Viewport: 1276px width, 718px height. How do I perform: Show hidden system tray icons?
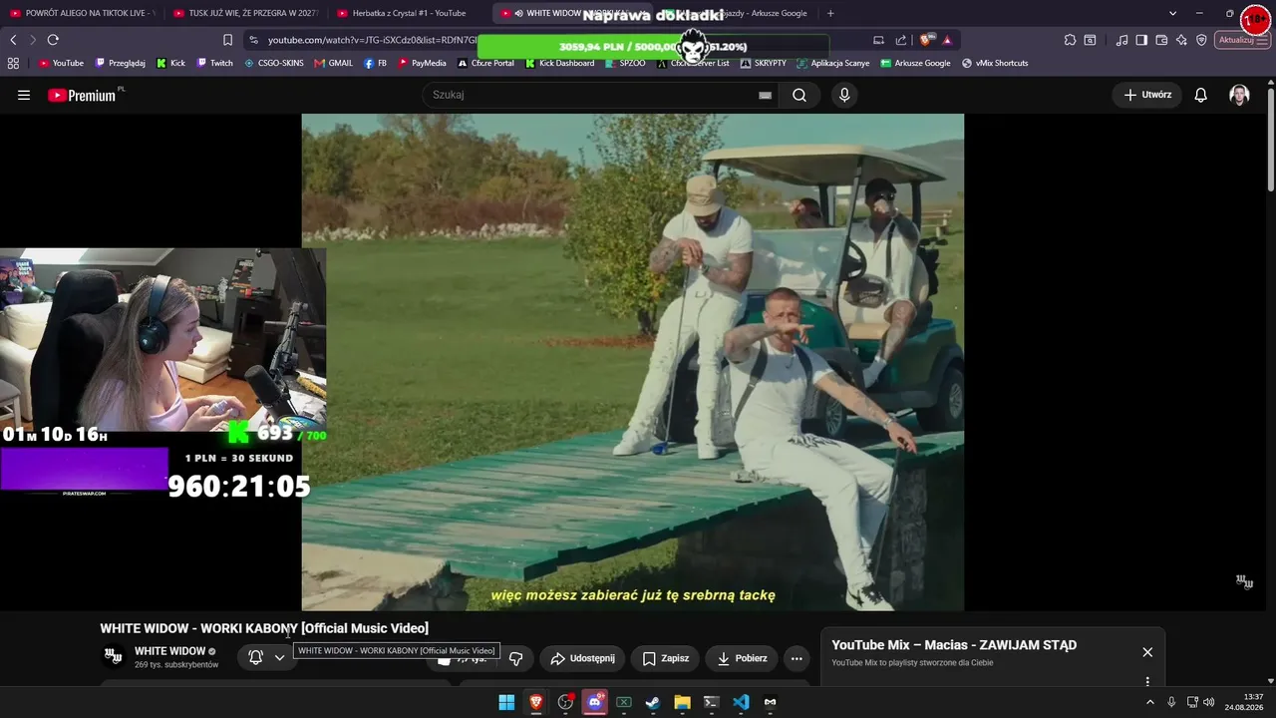point(1149,702)
